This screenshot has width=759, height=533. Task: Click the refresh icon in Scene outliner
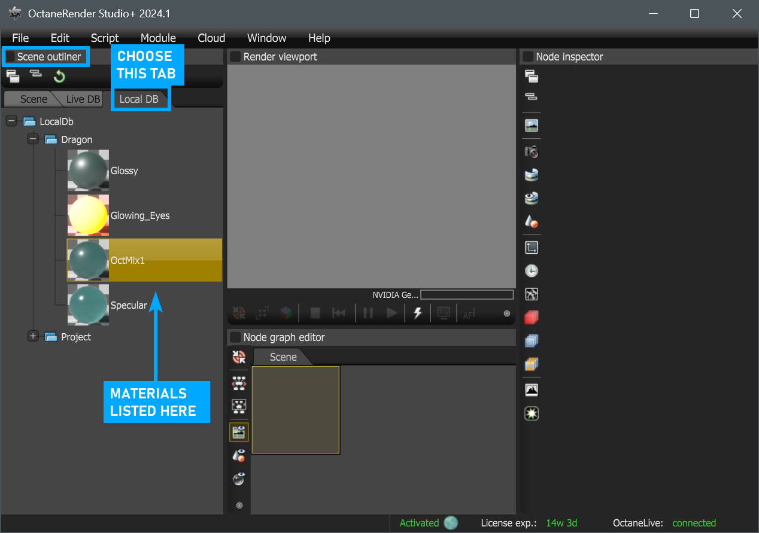click(59, 77)
